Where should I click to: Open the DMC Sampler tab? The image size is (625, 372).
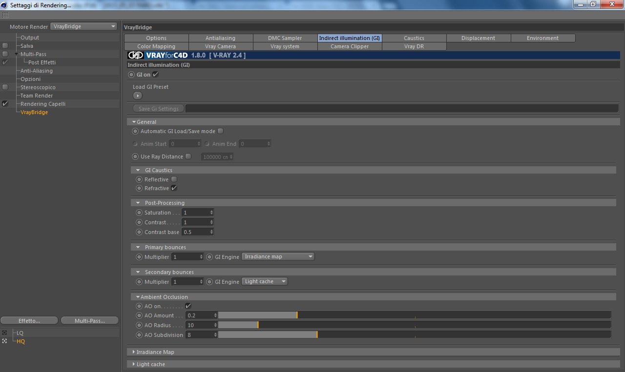pyautogui.click(x=285, y=38)
